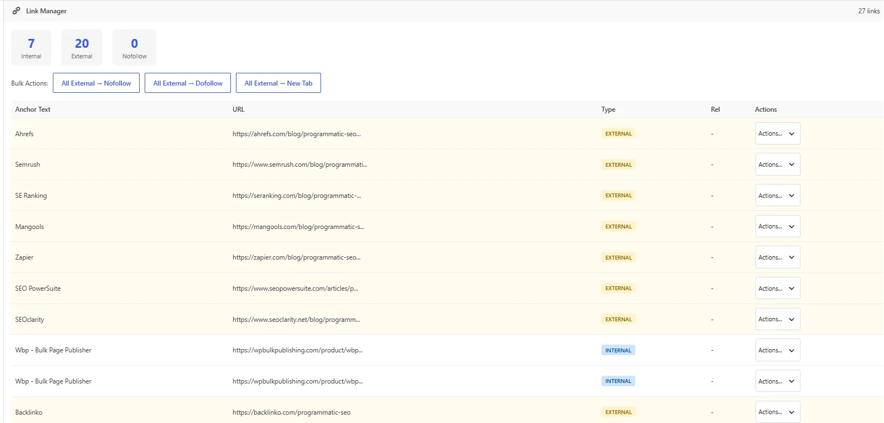Click the 7 Internal links stat card
The height and width of the screenshot is (423, 884).
[x=31, y=48]
